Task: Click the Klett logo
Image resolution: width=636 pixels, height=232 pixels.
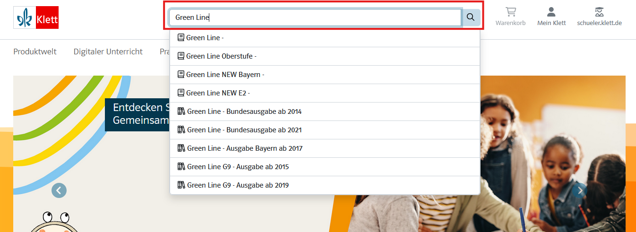Action: click(x=36, y=17)
